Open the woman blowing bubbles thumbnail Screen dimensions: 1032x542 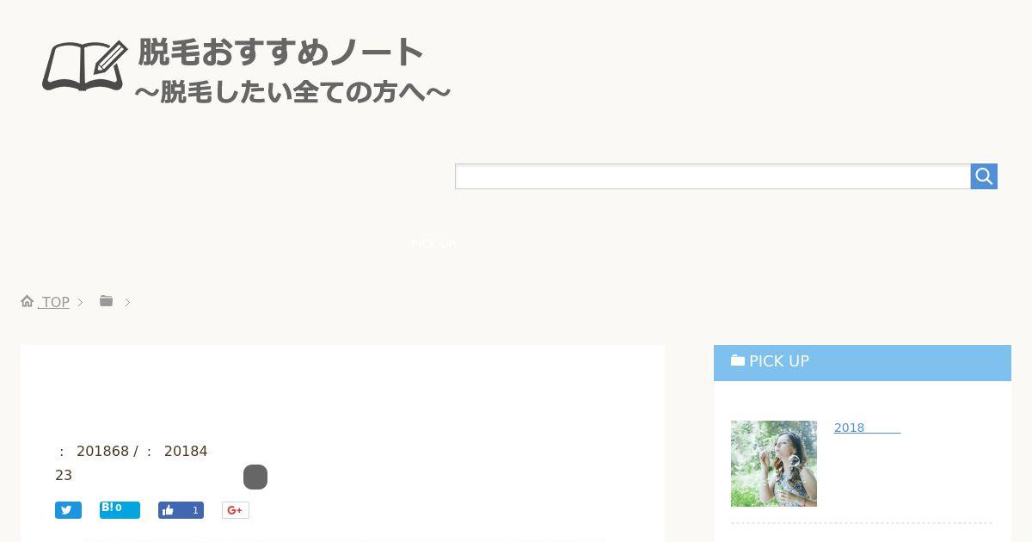774,464
